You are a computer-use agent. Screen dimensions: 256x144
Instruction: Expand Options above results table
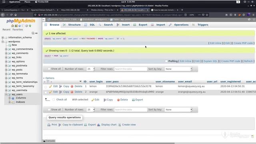(49, 78)
